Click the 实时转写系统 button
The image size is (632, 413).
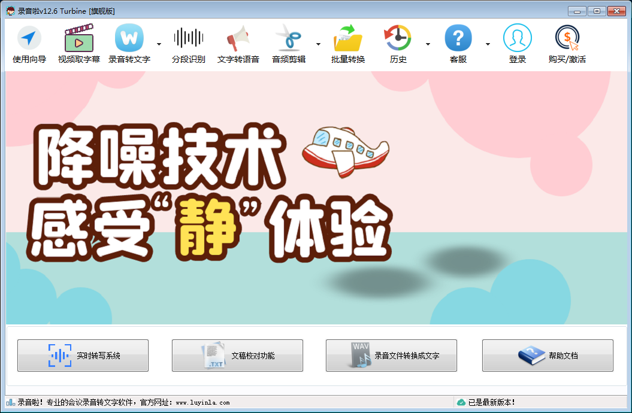pos(83,356)
